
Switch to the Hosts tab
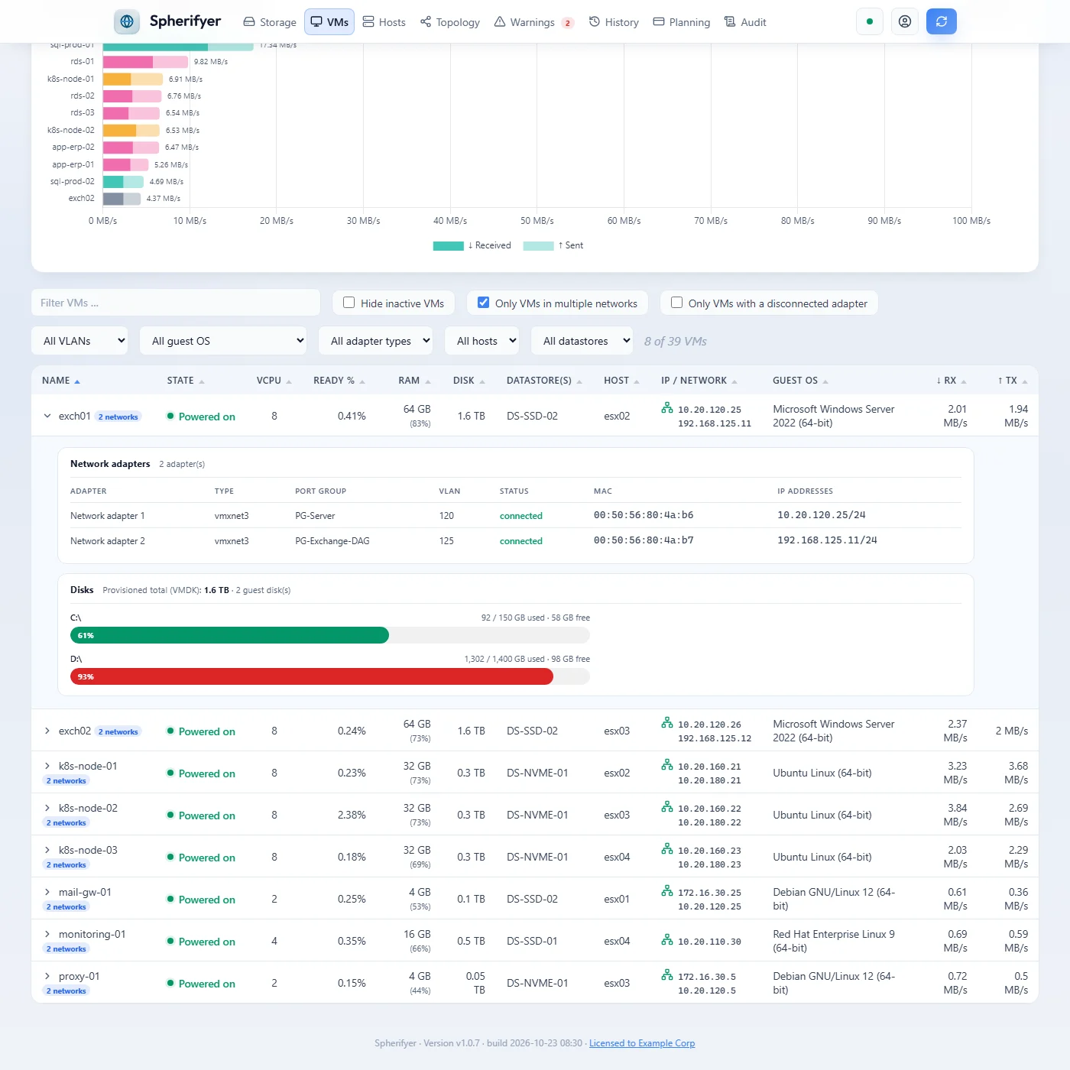coord(384,22)
